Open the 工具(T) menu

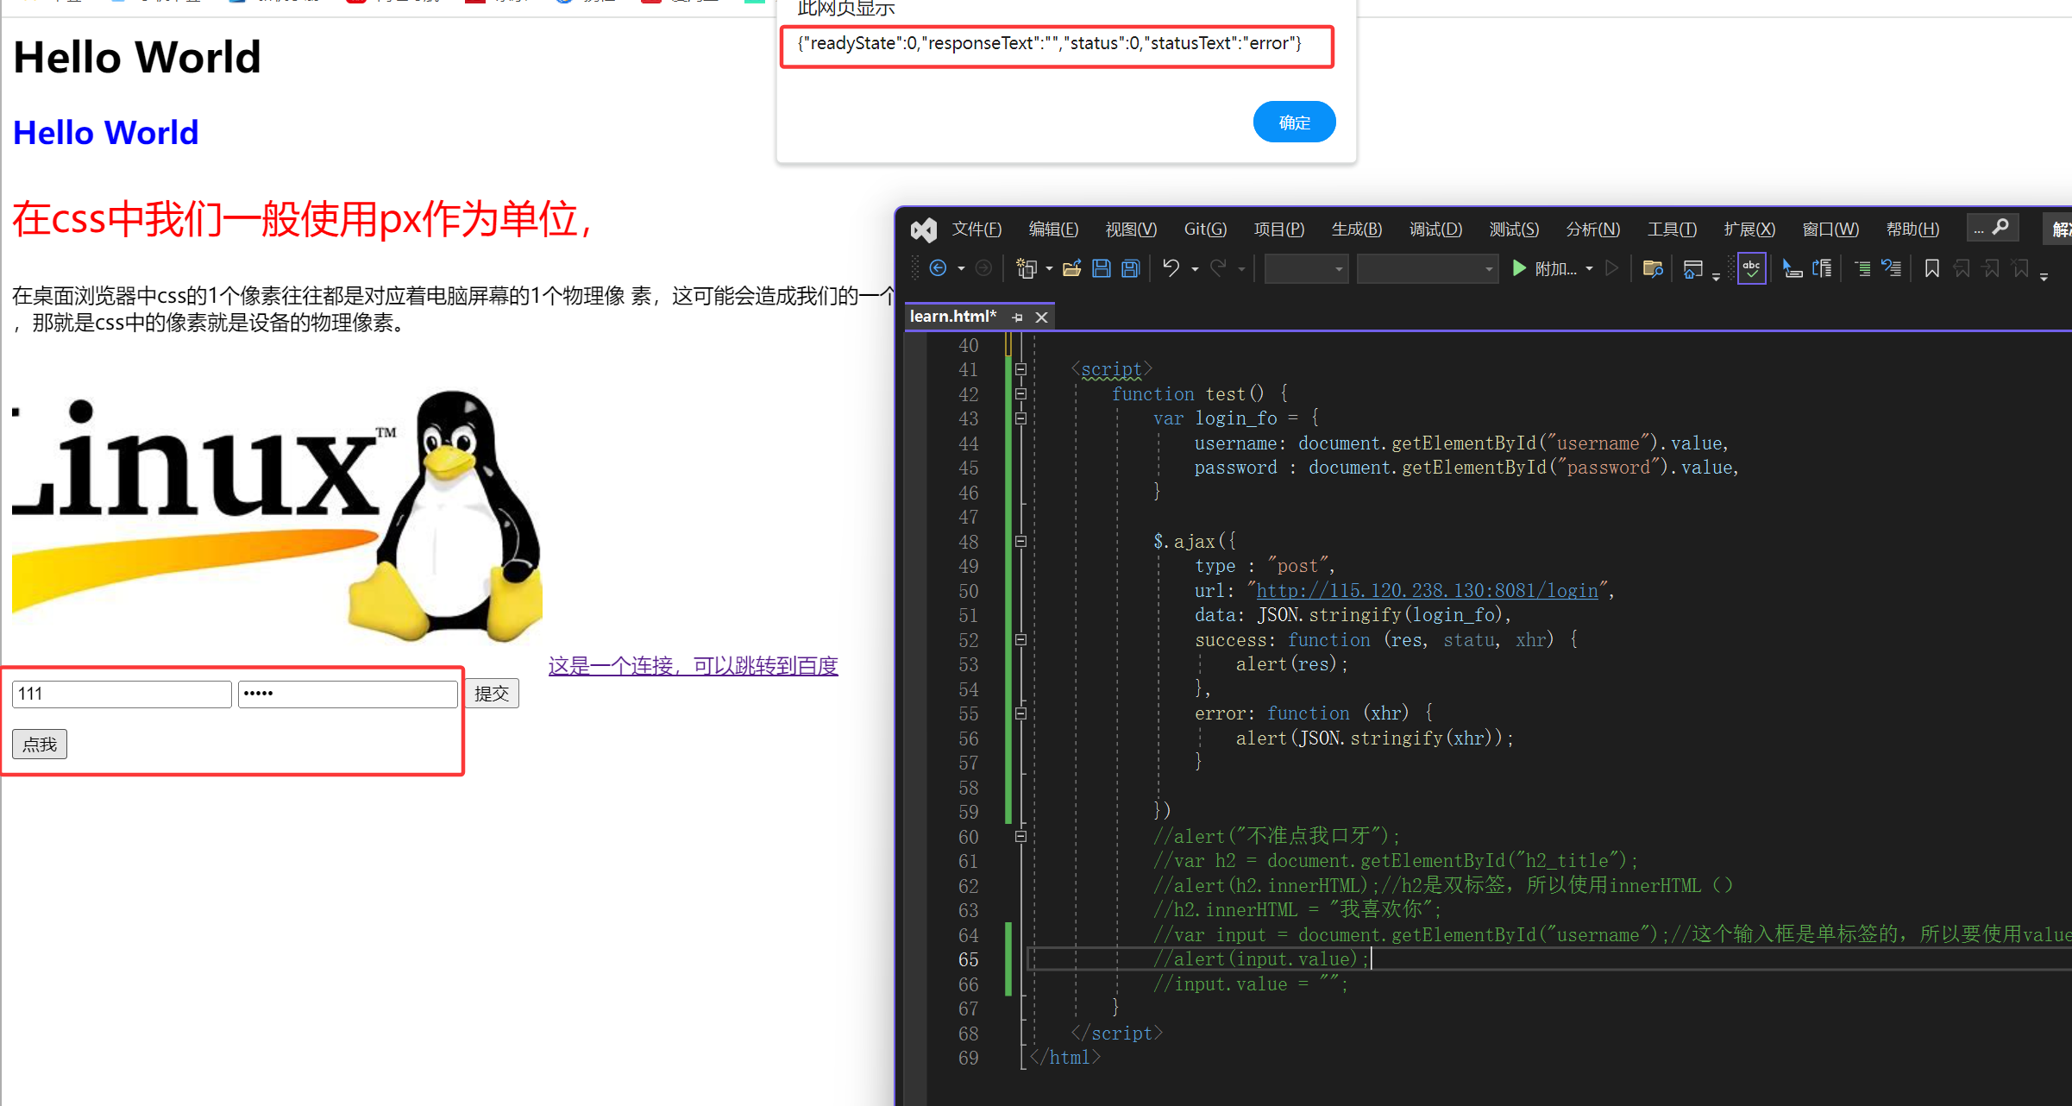(x=1672, y=229)
